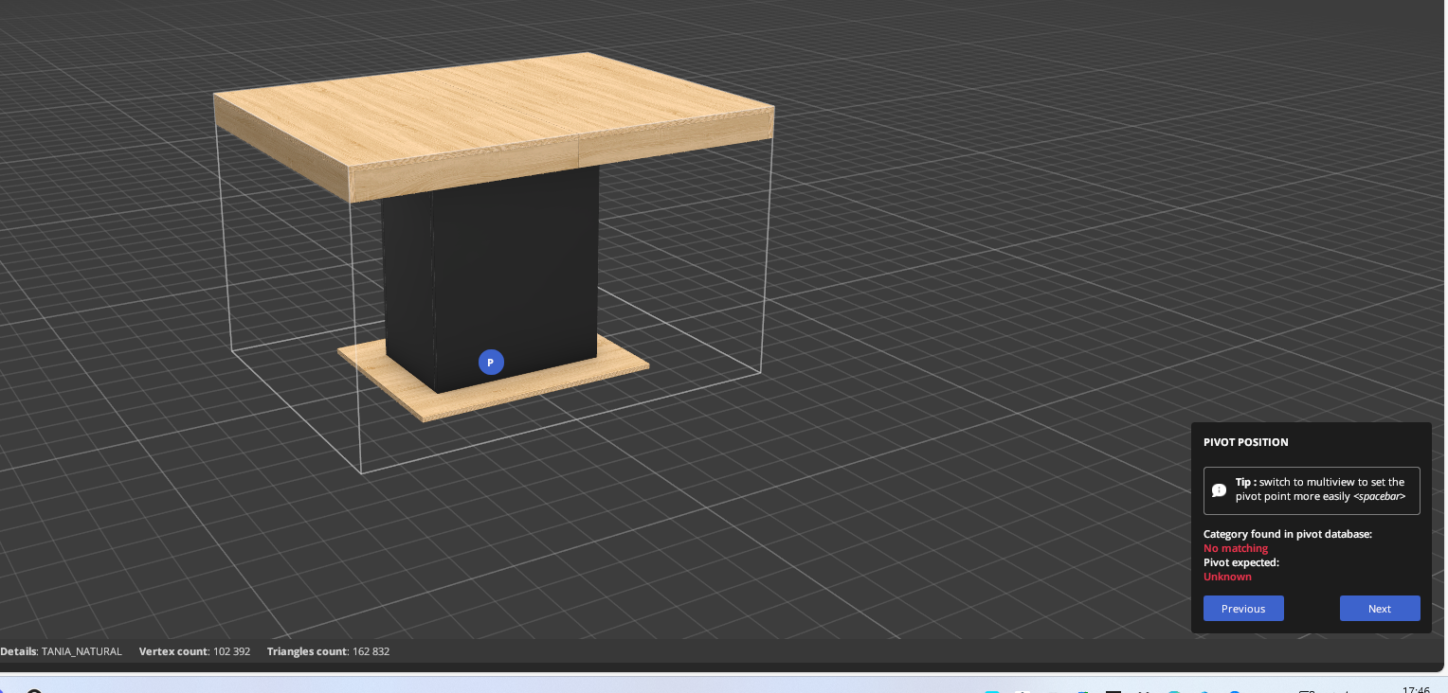
Task: Select the blue P pivot marker
Action: [491, 362]
